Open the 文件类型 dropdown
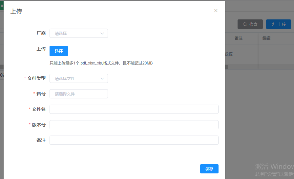 point(75,78)
